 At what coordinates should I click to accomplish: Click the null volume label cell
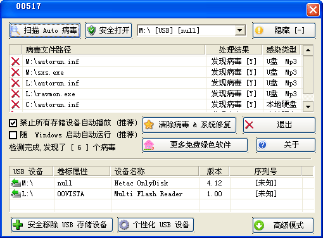[65, 183]
